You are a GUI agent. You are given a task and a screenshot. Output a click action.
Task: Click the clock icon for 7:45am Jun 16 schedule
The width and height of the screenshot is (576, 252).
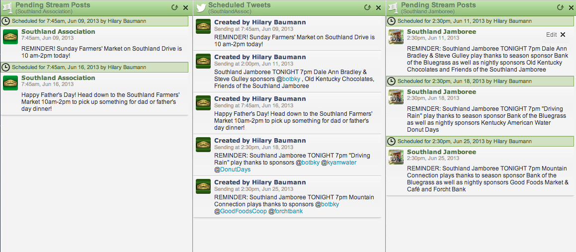[x=6, y=67]
